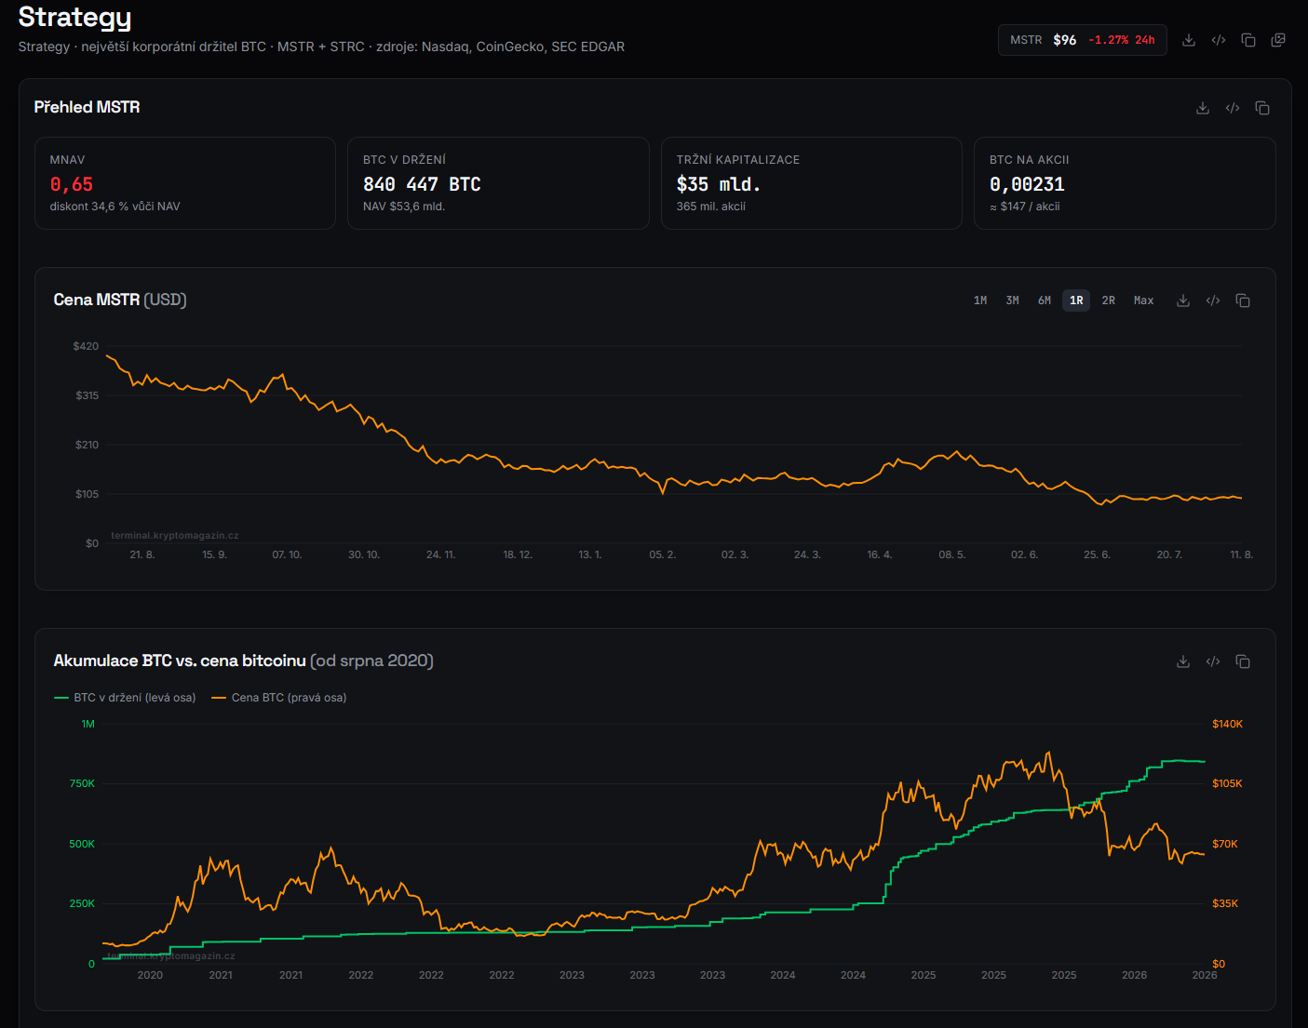Copy the Cena MSTR chart

tap(1243, 300)
